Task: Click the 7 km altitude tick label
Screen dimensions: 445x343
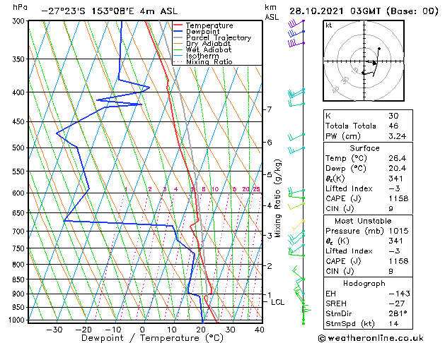Action: [270, 109]
